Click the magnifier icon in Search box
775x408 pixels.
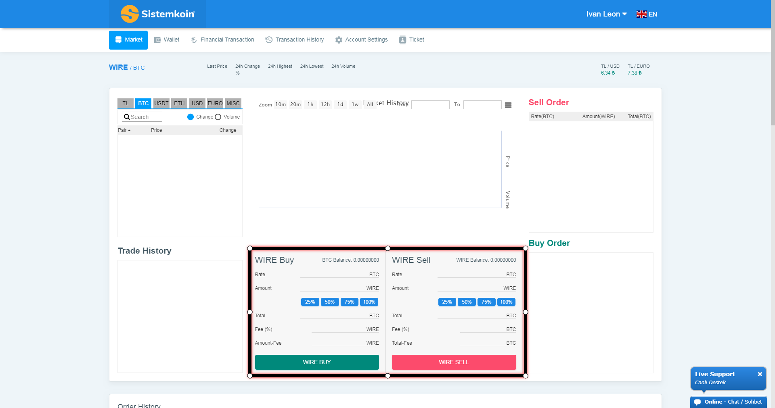click(127, 117)
